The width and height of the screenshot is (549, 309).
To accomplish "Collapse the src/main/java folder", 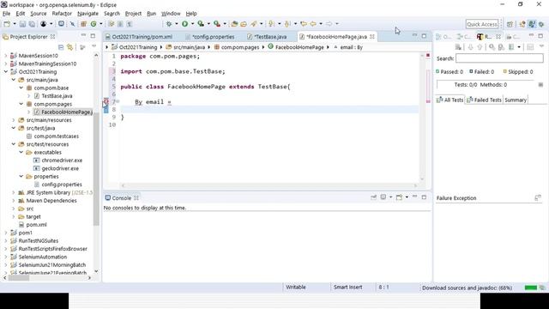I will [14, 80].
